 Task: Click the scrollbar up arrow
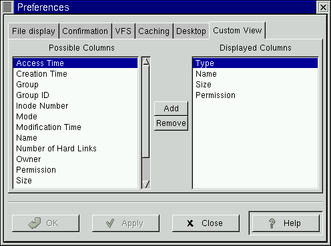(146, 61)
